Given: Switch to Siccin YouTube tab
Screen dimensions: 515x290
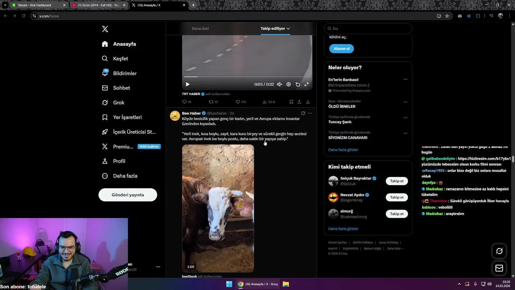Looking at the screenshot, I should click(x=98, y=5).
